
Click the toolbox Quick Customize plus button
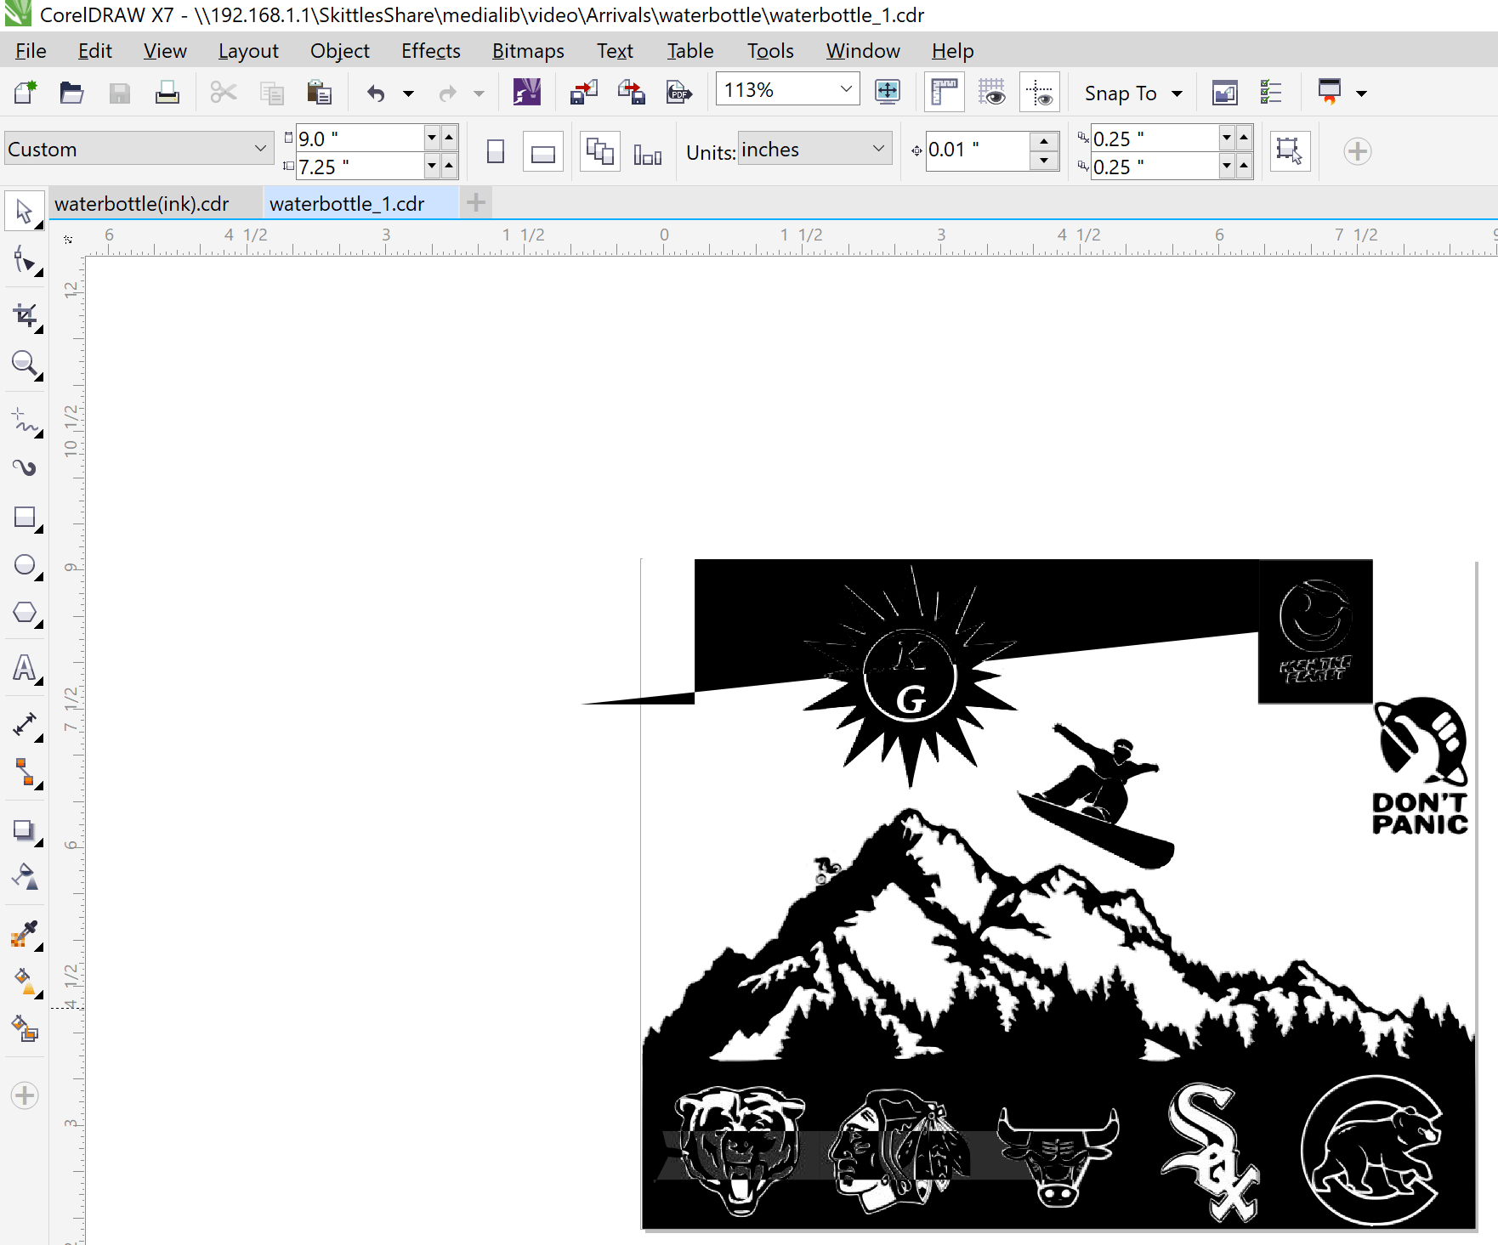click(25, 1095)
